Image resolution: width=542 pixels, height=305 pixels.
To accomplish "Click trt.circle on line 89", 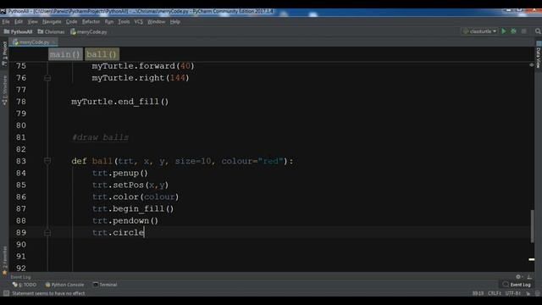I will pos(118,233).
